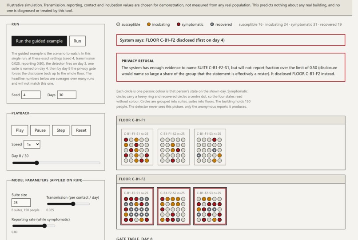
Task: Click the plain Run button
Action: pos(77,41)
